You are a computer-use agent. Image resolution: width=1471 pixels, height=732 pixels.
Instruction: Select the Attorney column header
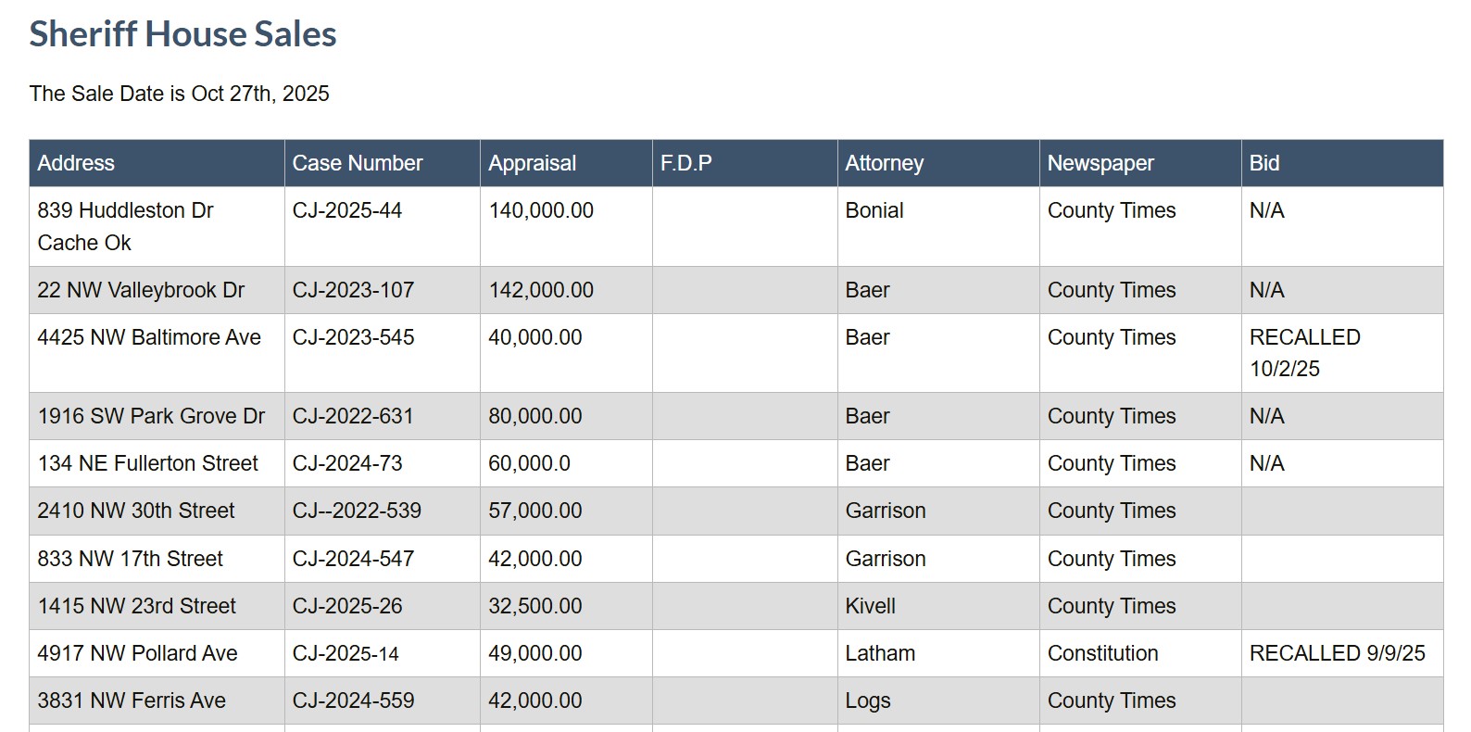point(938,163)
